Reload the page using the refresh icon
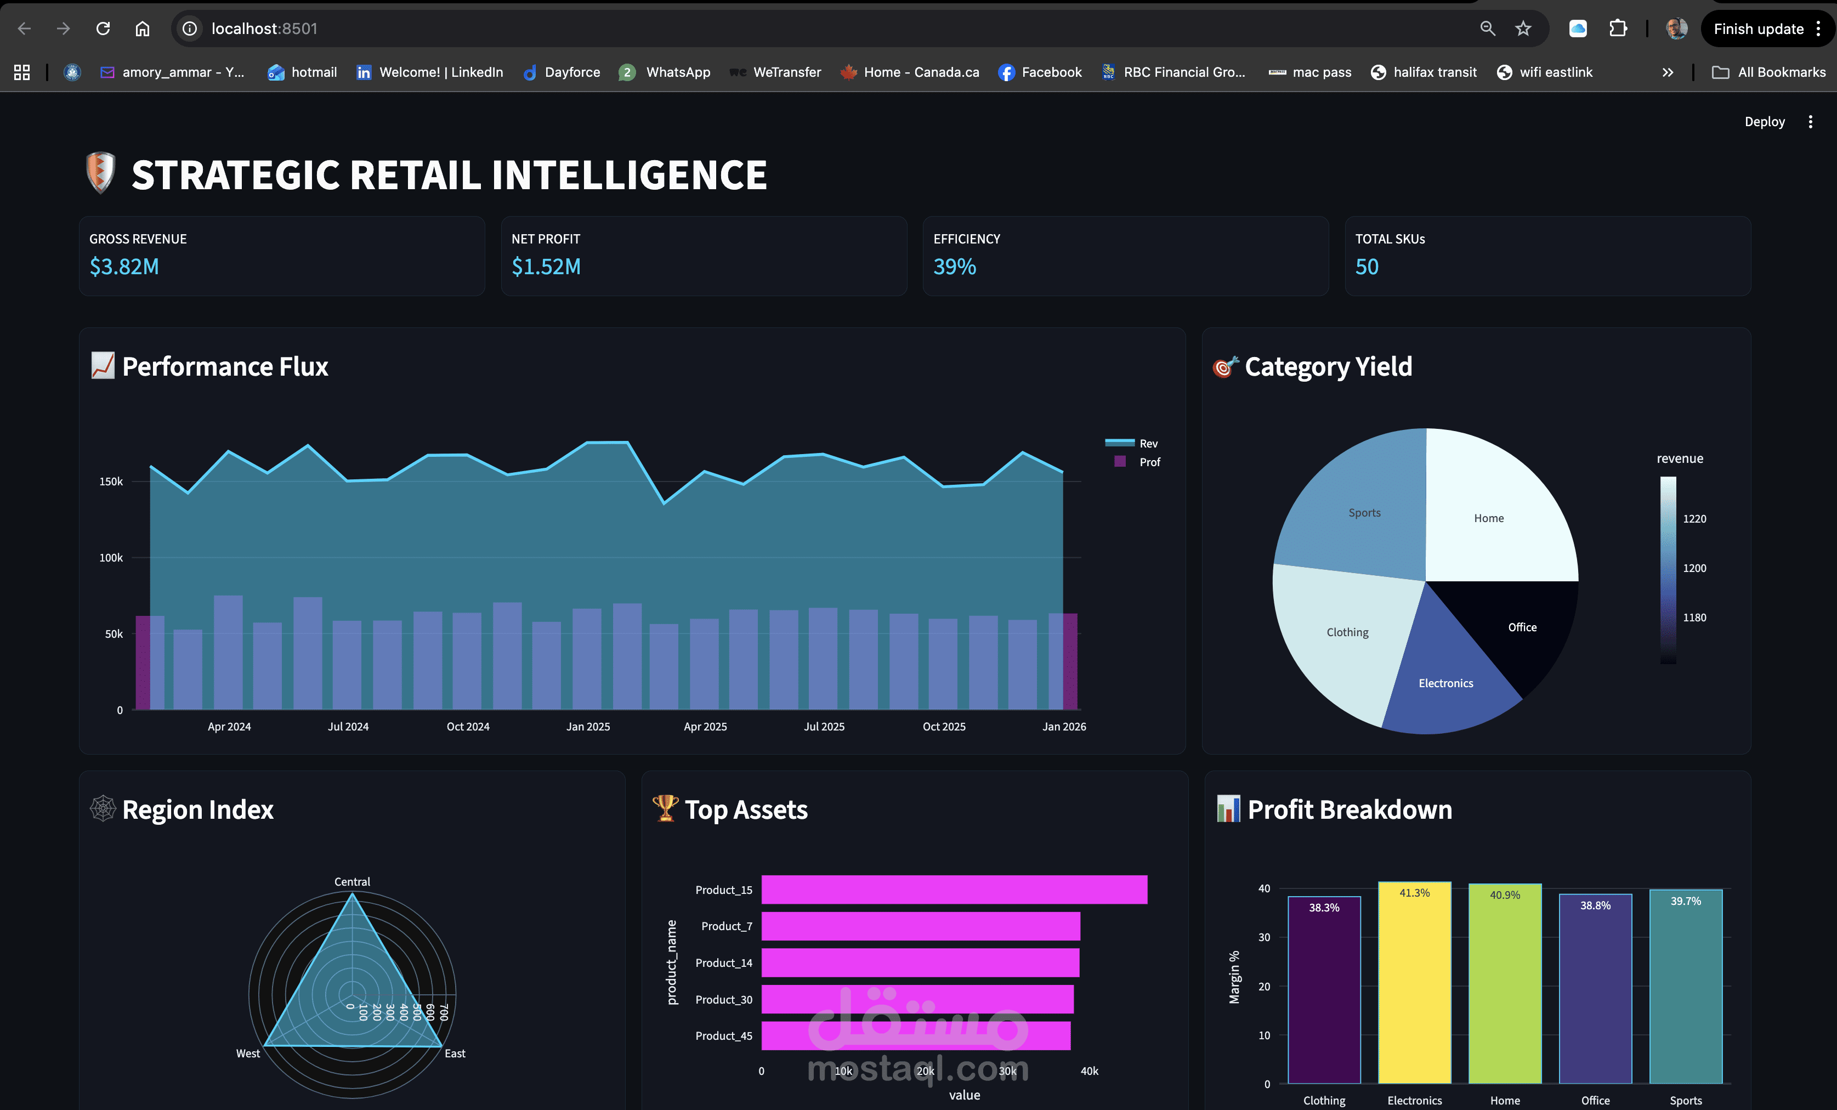This screenshot has height=1110, width=1837. 103,29
